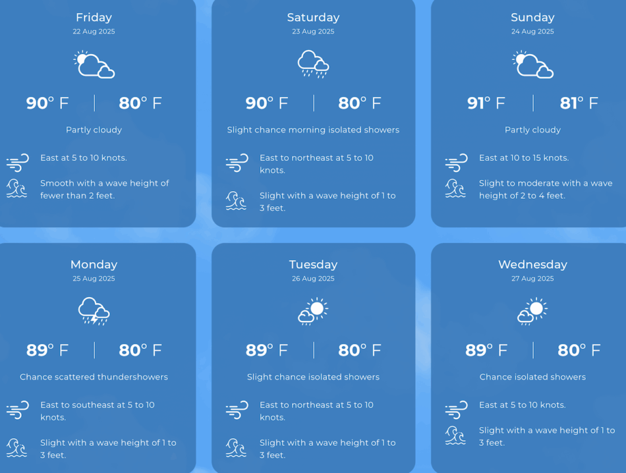
Task: Click the Saturday 23 Aug 2025 date
Action: (x=313, y=32)
